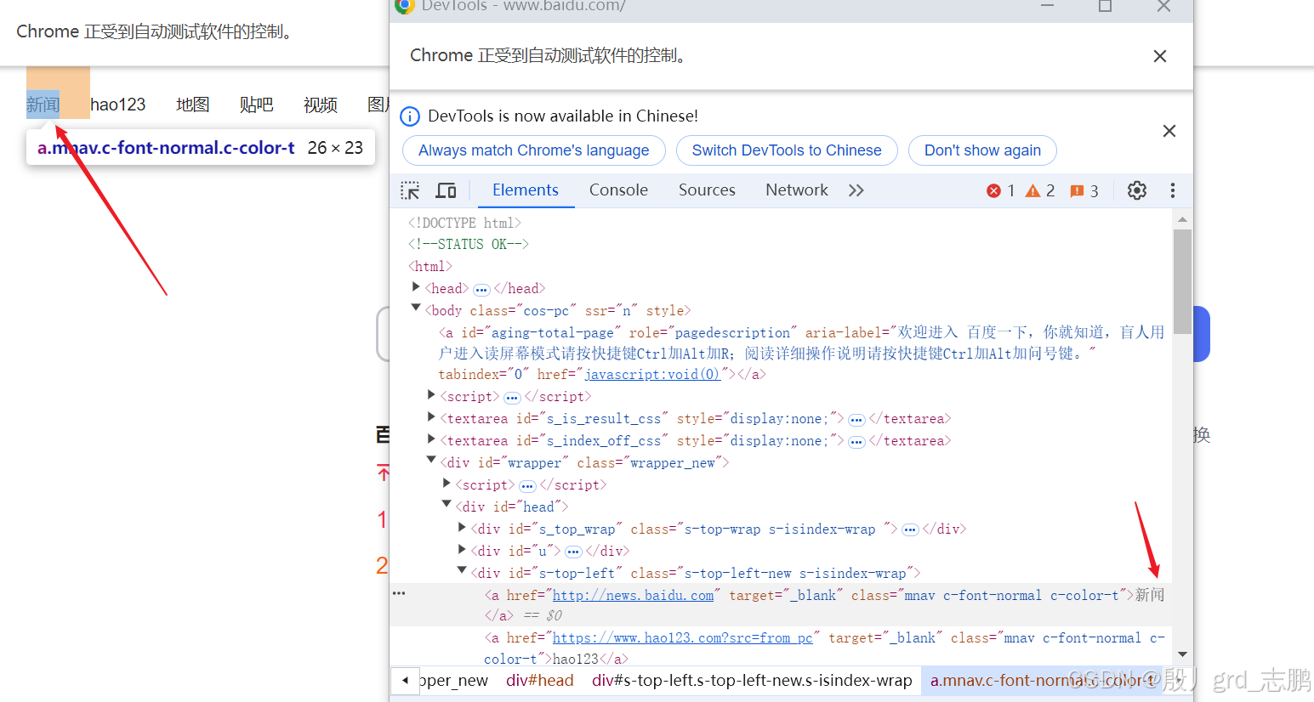Click the red errors counter
The image size is (1314, 702).
pos(1000,190)
